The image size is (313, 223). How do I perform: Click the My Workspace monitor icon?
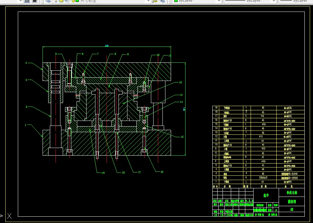(x=35, y=1)
